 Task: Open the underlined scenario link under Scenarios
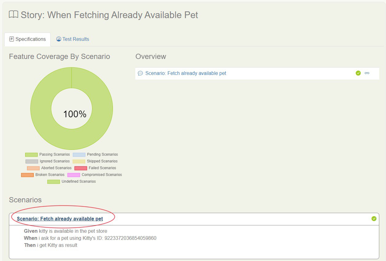(60, 219)
